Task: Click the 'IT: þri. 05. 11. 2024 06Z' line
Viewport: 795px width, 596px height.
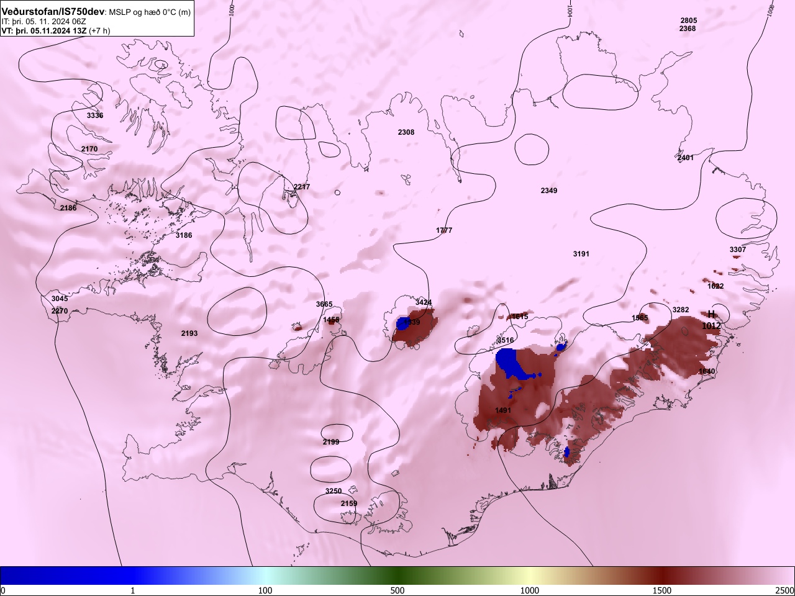Action: click(43, 21)
